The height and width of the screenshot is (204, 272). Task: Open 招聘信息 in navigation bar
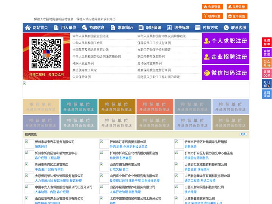pyautogui.click(x=97, y=28)
